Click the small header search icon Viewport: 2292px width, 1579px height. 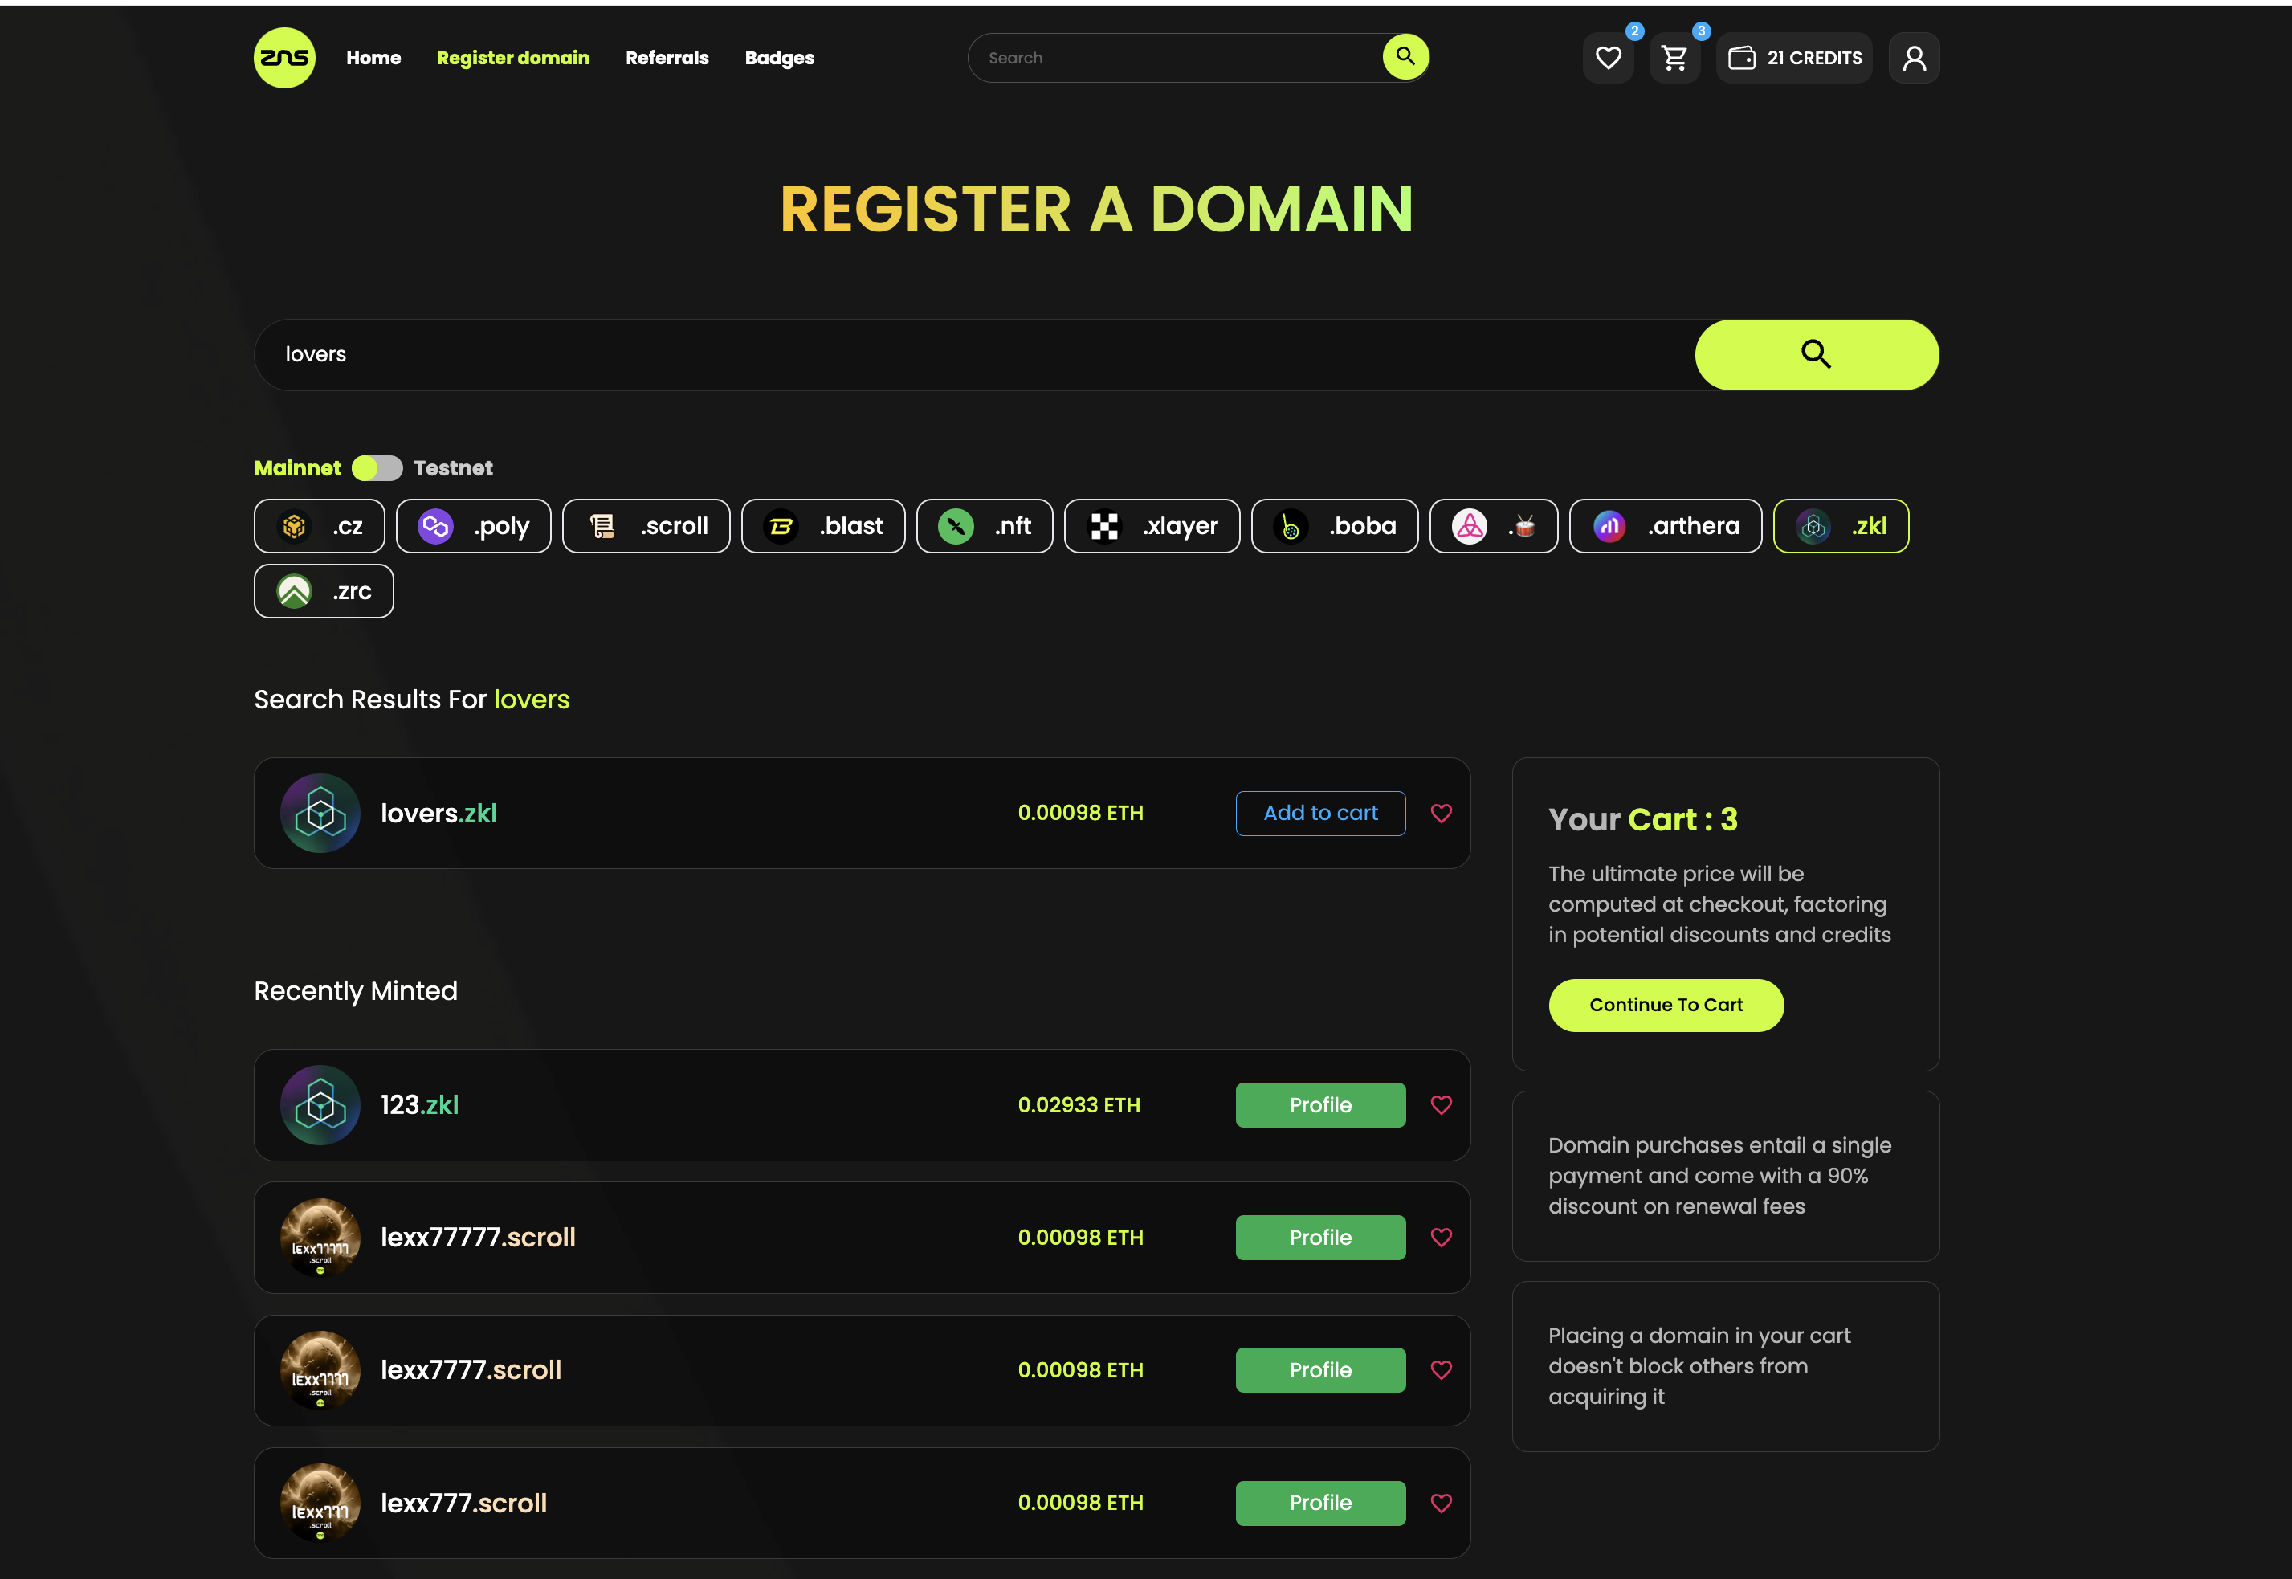click(1405, 57)
